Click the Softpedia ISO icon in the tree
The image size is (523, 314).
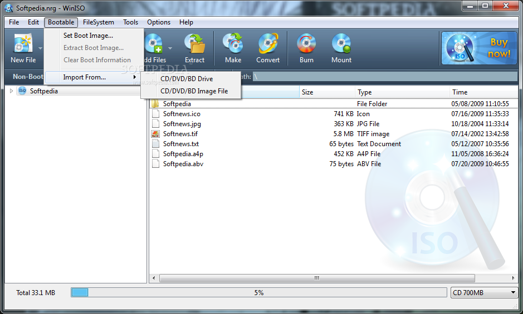[22, 91]
